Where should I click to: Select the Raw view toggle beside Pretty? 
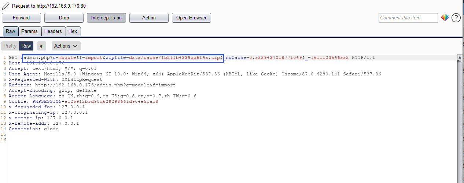tap(26, 46)
